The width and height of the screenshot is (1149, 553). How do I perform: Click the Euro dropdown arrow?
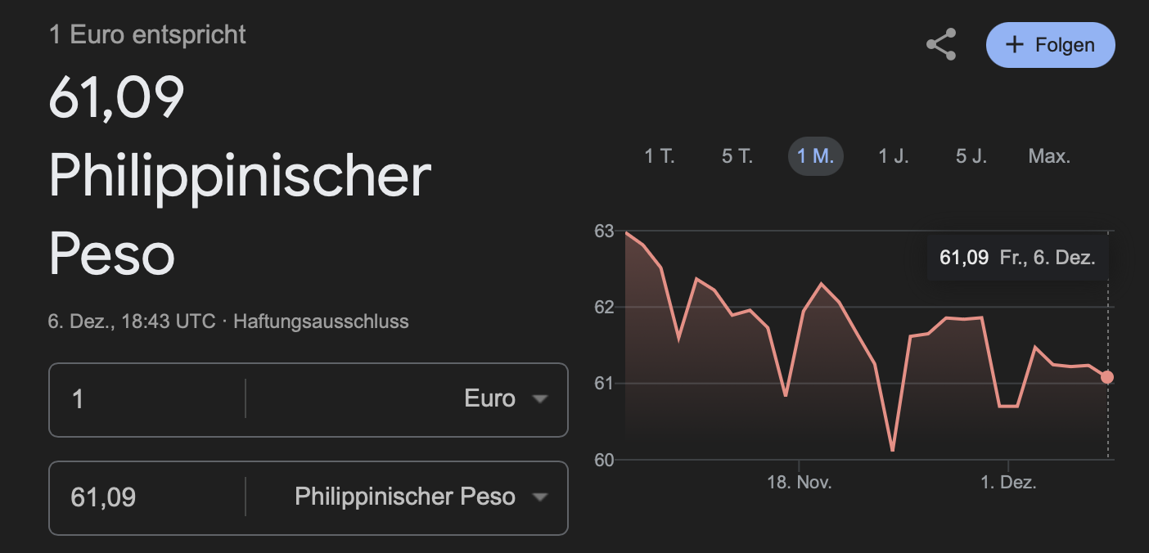(x=539, y=399)
